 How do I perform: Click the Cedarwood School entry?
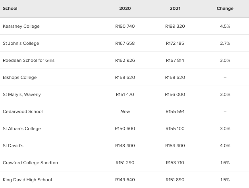[23, 111]
